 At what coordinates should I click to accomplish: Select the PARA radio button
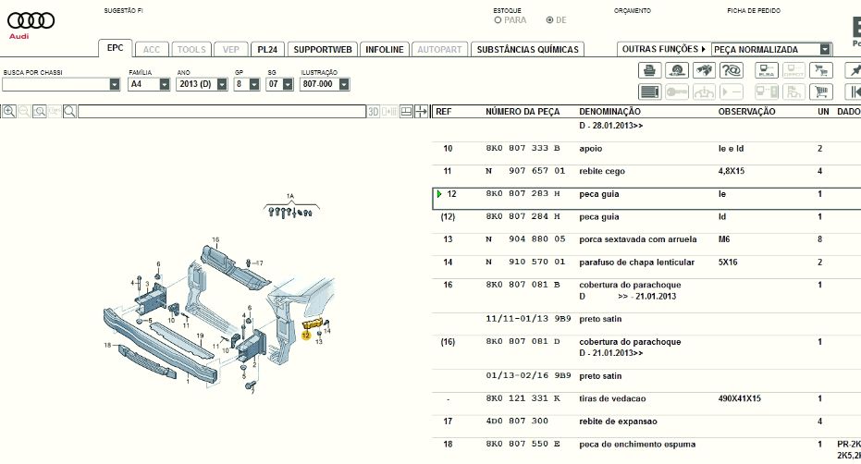[498, 19]
